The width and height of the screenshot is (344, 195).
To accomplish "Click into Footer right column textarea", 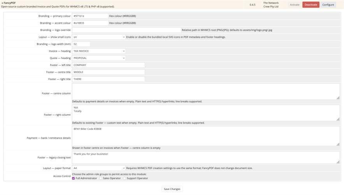I will (x=206, y=113).
